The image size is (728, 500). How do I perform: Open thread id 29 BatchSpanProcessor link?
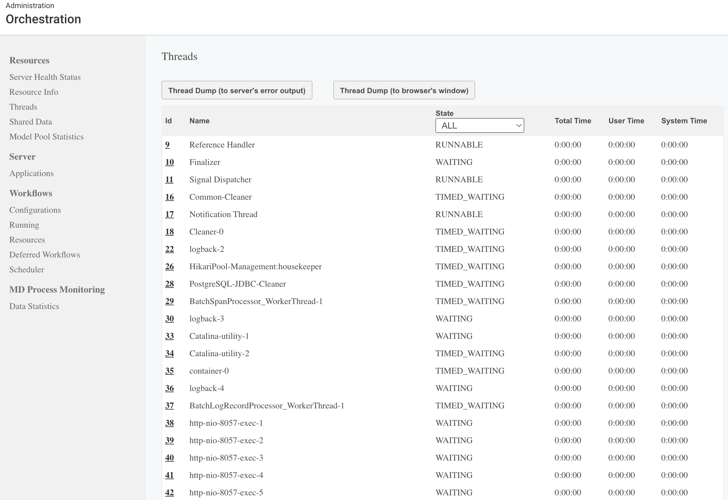click(x=170, y=301)
